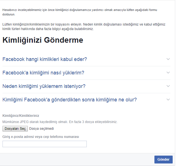
Task: Open 'Facebook hangi kimlikleri kabul eder?' link
Action: tap(45, 59)
